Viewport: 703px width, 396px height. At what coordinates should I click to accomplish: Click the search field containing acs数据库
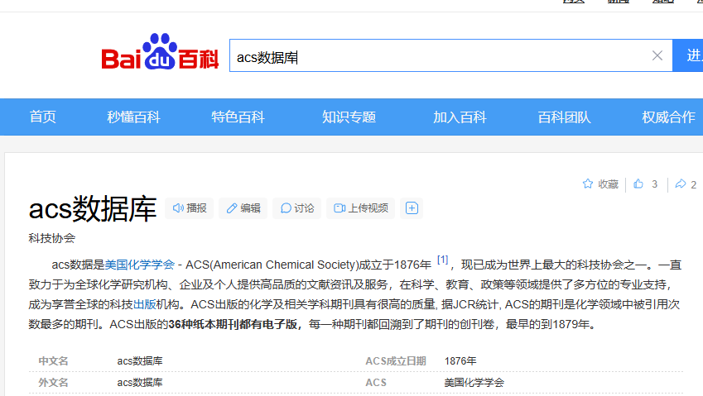coord(450,55)
